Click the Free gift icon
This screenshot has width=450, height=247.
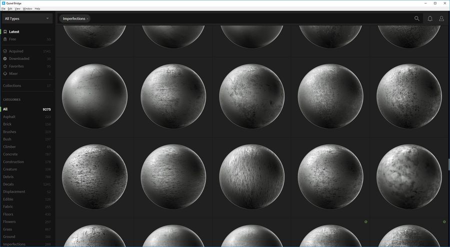tap(5, 39)
